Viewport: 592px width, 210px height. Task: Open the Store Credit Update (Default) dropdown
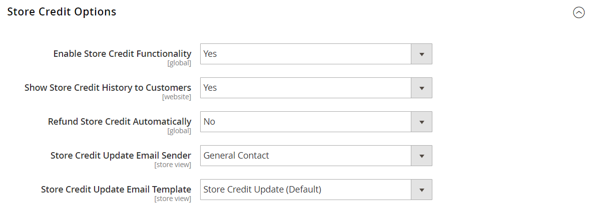pos(305,190)
